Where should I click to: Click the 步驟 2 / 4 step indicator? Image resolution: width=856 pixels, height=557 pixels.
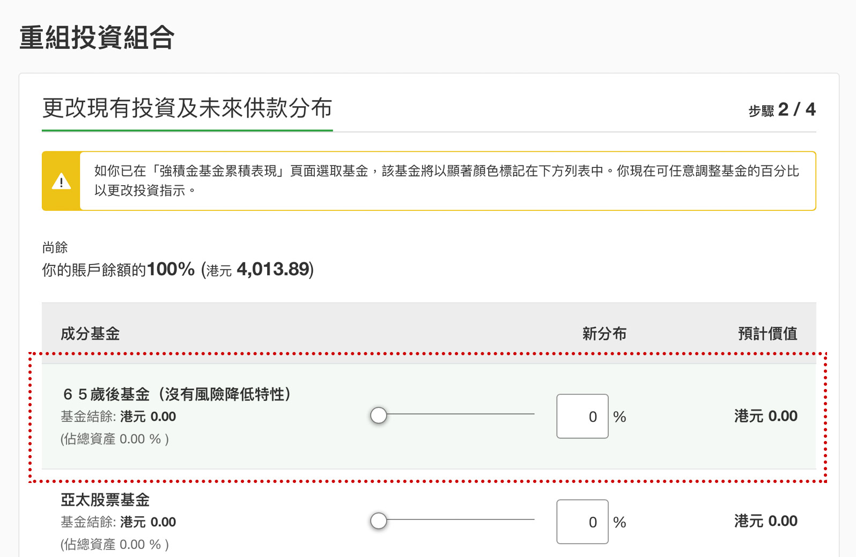pos(782,109)
